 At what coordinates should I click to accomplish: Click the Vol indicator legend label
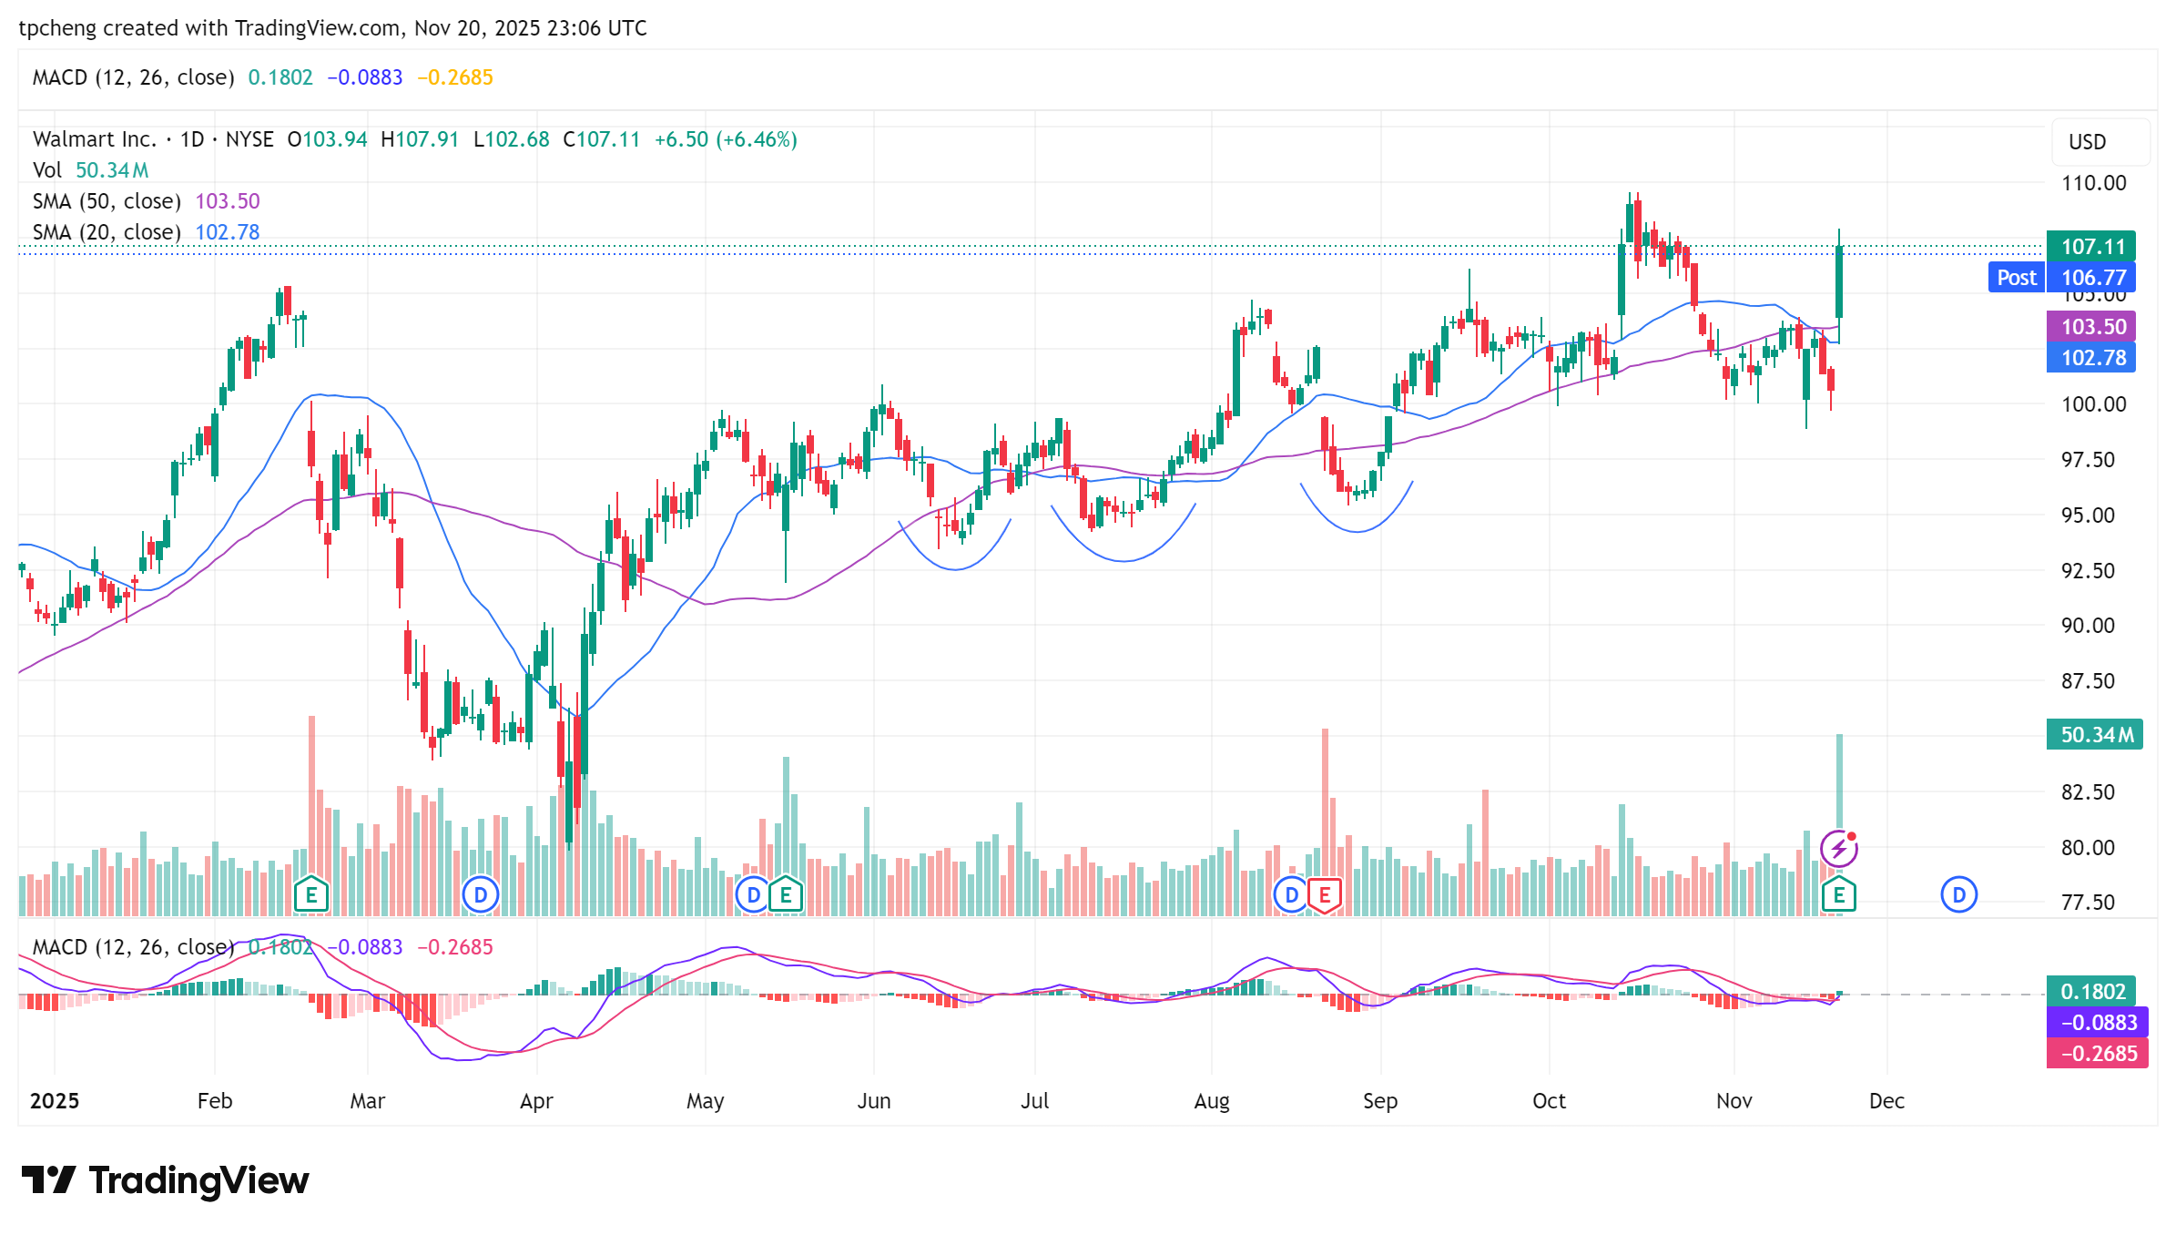47,170
